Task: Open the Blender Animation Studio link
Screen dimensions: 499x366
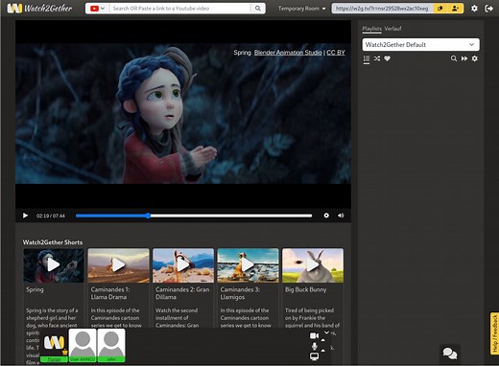Action: tap(288, 53)
